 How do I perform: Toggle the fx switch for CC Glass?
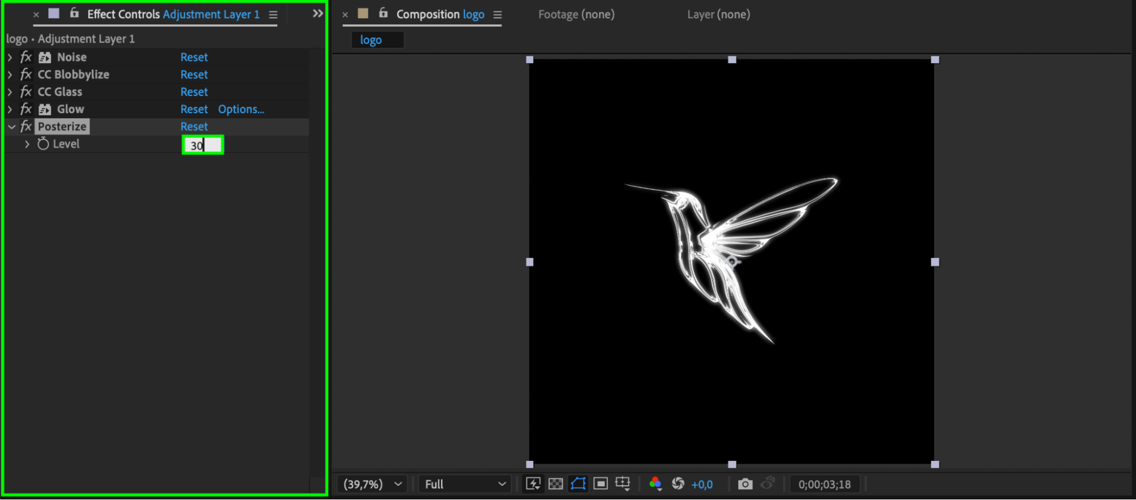click(26, 92)
